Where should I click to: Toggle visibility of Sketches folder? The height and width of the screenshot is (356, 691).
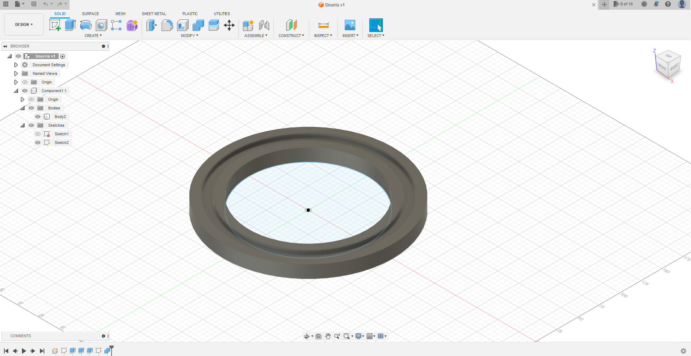click(x=31, y=125)
